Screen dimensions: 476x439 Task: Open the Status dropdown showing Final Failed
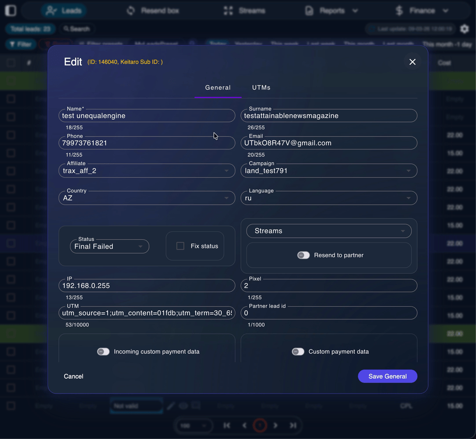(x=109, y=246)
